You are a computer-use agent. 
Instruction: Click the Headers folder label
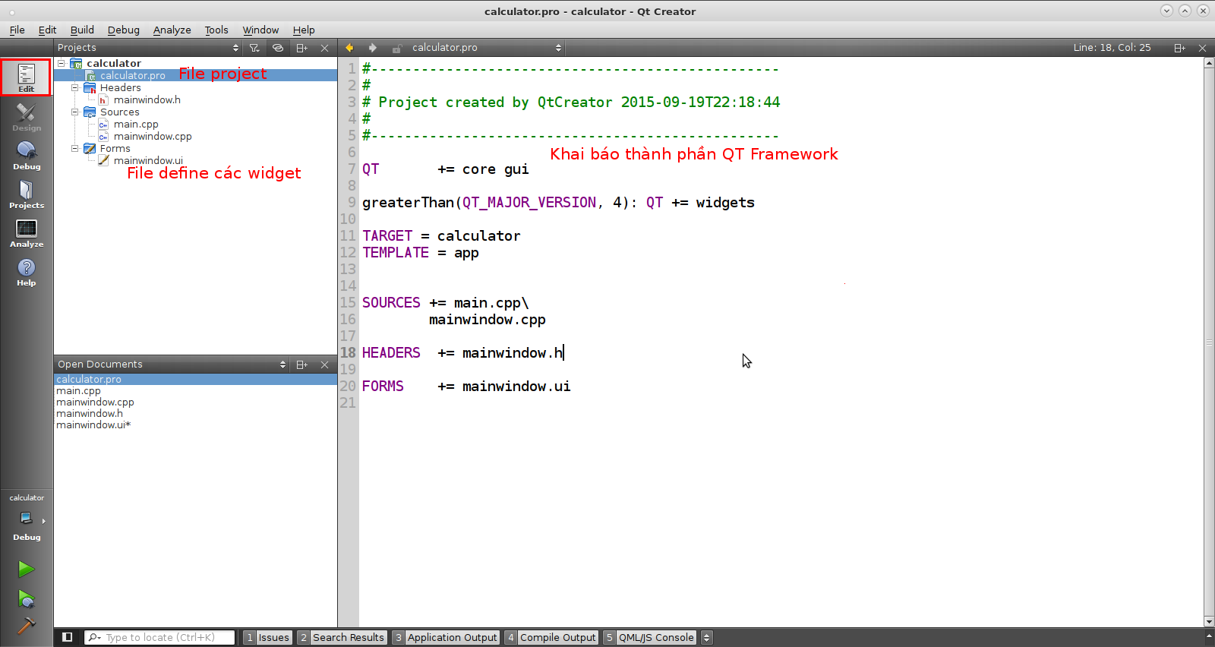[121, 87]
